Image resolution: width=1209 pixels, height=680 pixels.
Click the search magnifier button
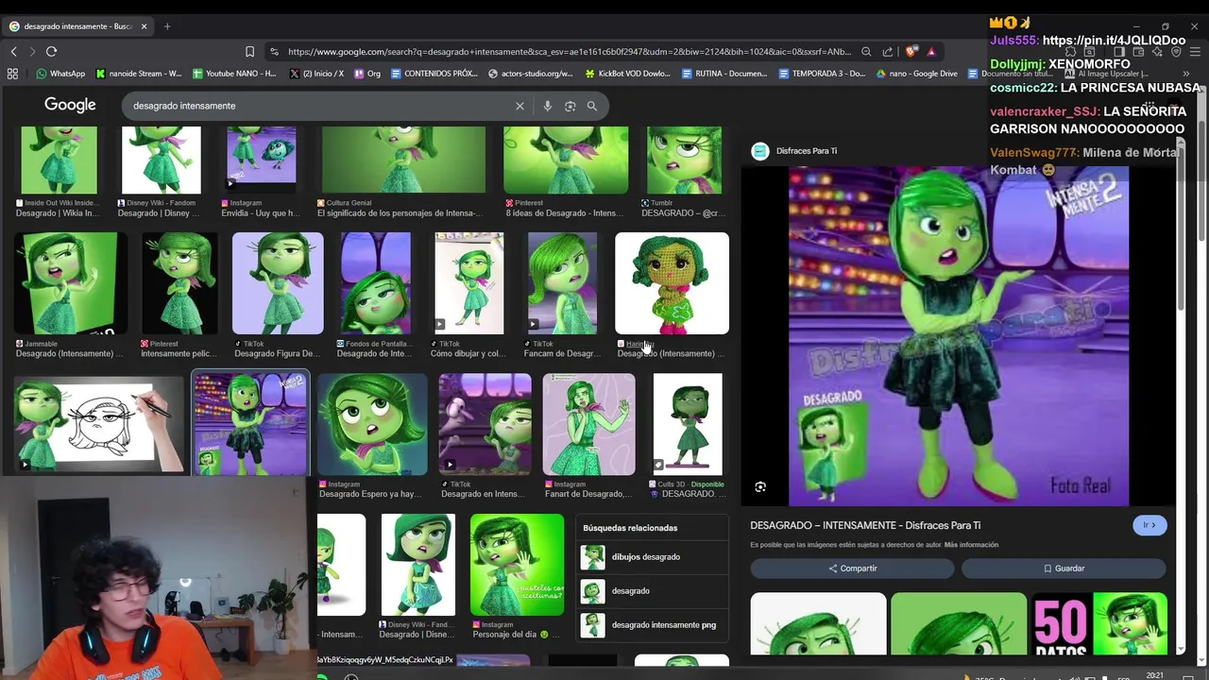pos(592,106)
